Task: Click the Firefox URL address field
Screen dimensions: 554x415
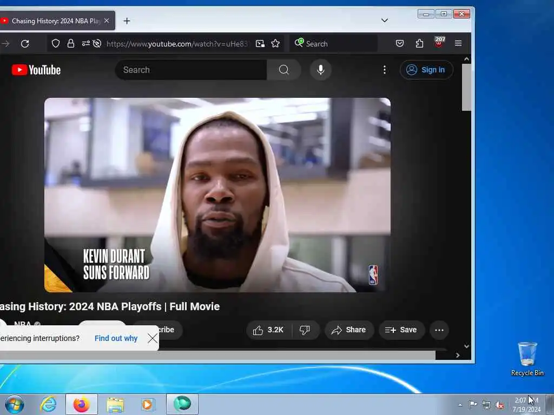Action: [177, 44]
